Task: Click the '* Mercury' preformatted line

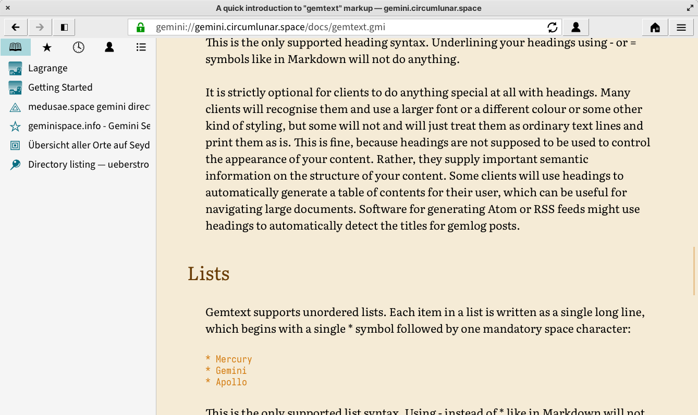Action: [228, 359]
